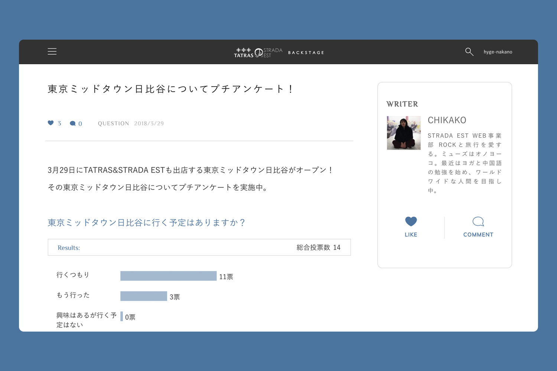Screen dimensions: 557x371
Task: Open the hamburger menu
Action: (x=52, y=52)
